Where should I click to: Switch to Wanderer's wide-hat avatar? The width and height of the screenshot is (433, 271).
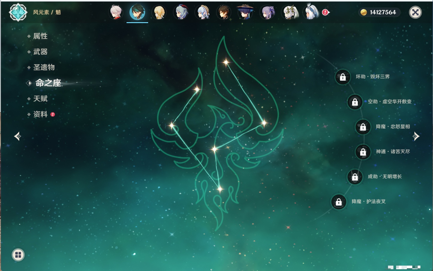pyautogui.click(x=245, y=12)
